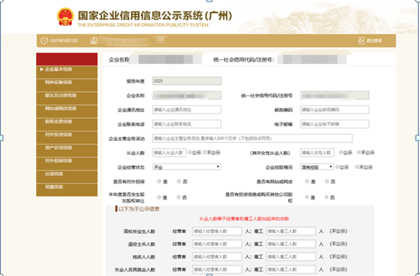Choose 不公示 for 企业控股情况
The height and width of the screenshot is (276, 420).
[357, 167]
